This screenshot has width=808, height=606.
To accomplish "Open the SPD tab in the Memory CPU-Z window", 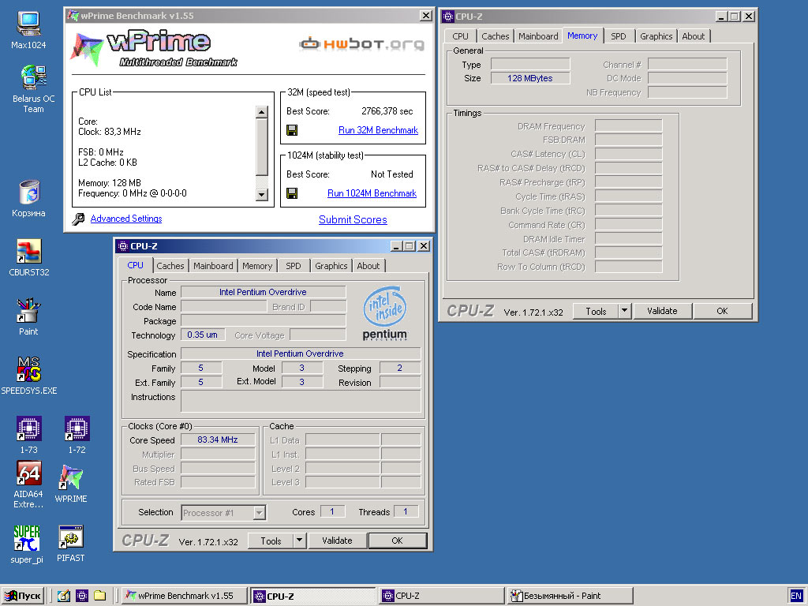I will click(619, 36).
